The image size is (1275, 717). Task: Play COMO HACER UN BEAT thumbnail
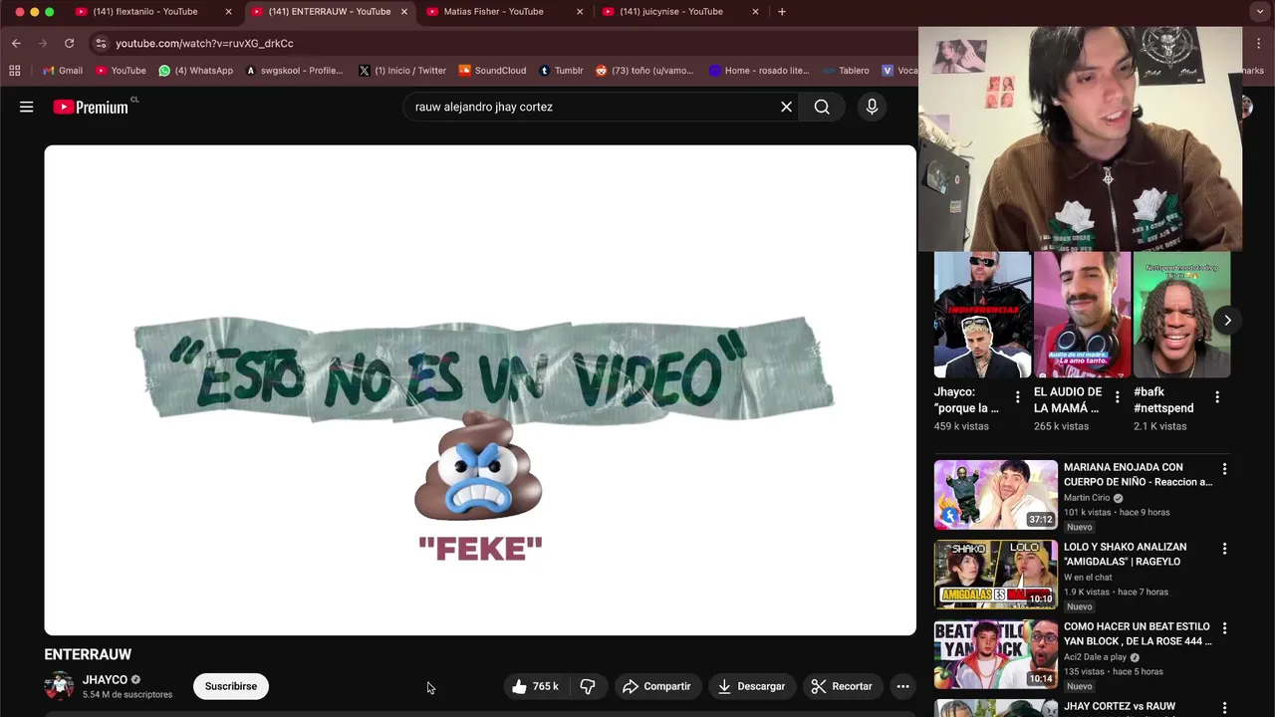995,653
